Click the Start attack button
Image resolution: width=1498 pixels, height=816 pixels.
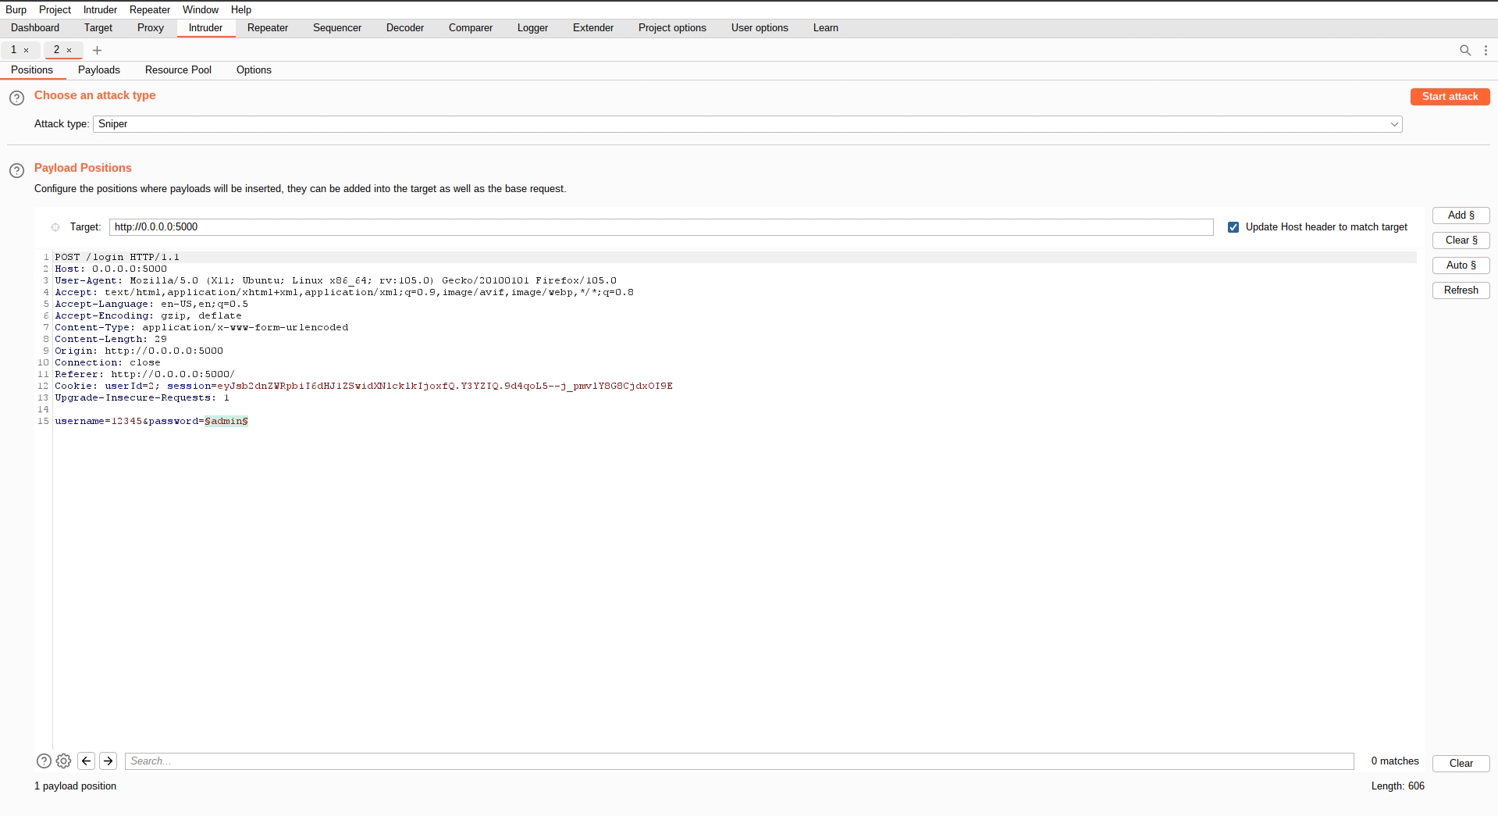(x=1450, y=97)
